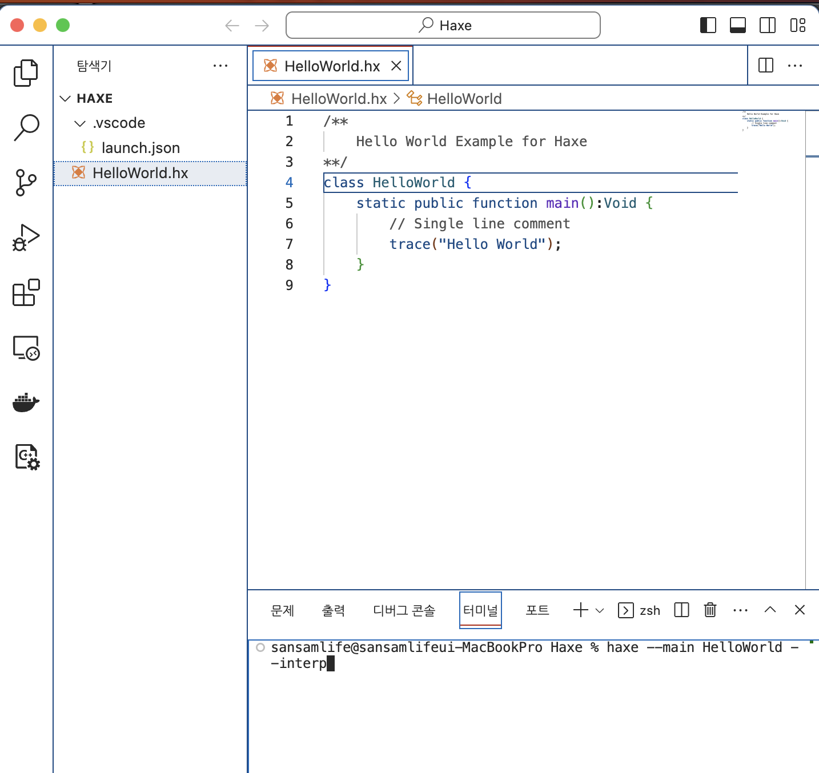Click the class HelloWorld code line
Viewport: 819px width, 773px height.
pos(398,183)
